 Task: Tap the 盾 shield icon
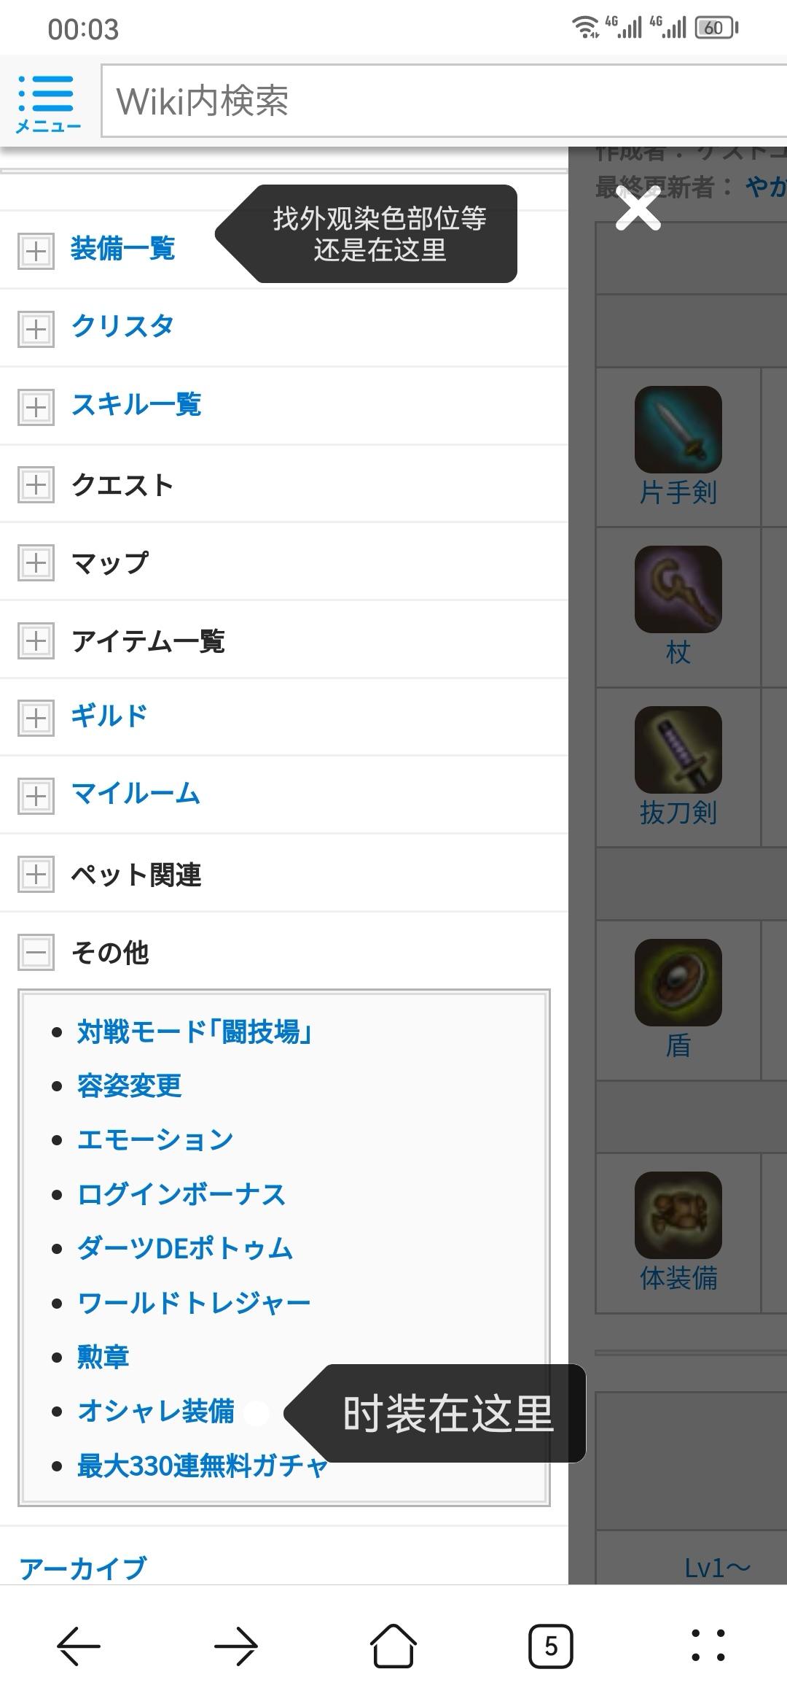[678, 983]
